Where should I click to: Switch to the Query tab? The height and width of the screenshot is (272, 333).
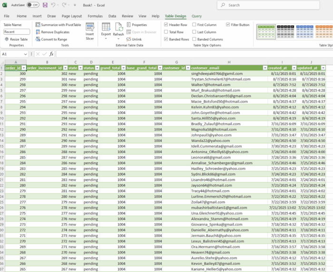(x=196, y=16)
